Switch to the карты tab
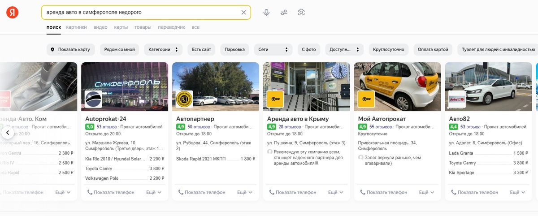 pos(121,27)
